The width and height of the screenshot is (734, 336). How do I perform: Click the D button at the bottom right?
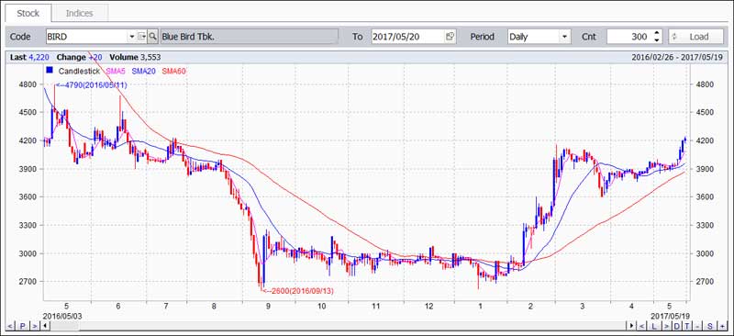677,326
